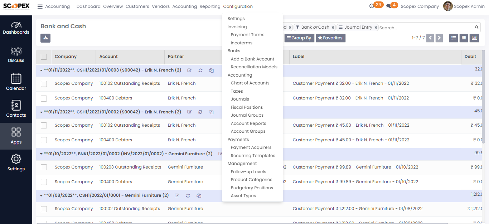Open the hamburger apps menu icon
This screenshot has height=224, width=489.
40,6
